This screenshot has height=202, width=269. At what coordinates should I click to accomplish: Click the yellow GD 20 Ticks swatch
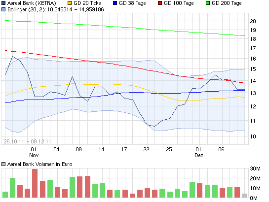pyautogui.click(x=70, y=3)
